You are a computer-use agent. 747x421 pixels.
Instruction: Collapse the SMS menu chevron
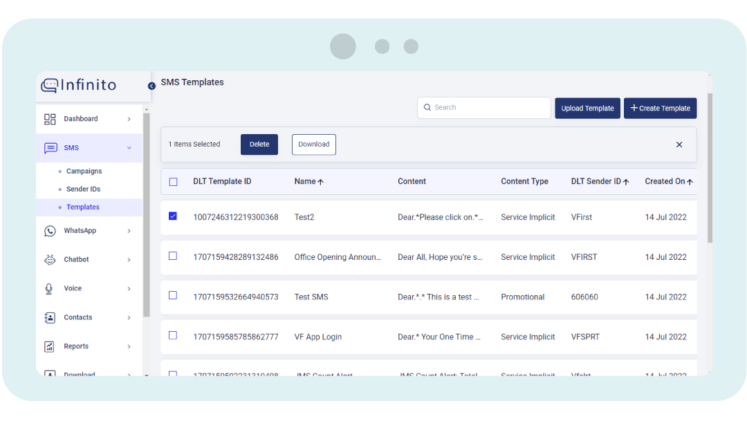tap(129, 148)
